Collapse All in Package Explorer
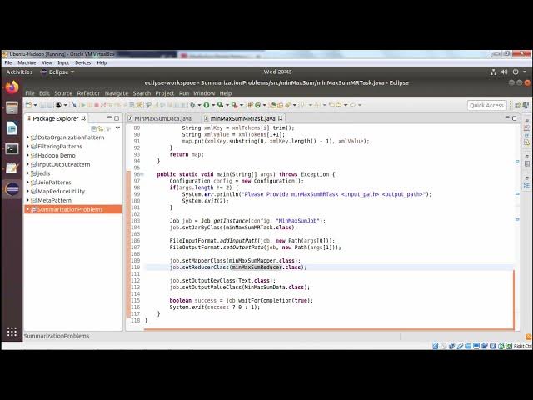The image size is (533, 400). (x=94, y=128)
